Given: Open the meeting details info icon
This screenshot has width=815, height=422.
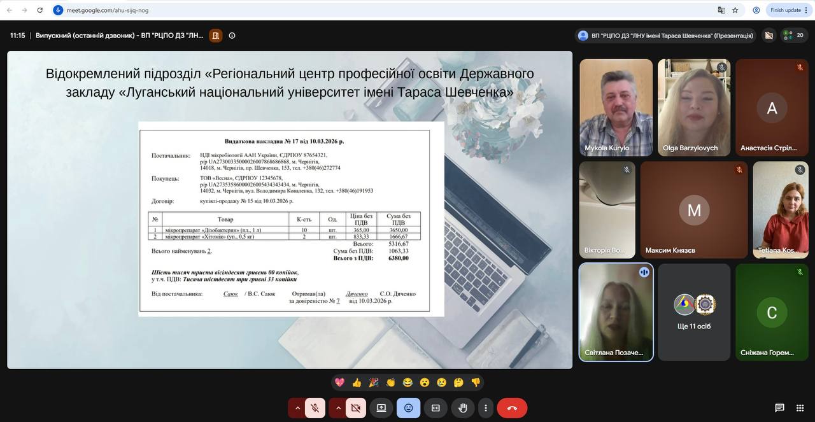Looking at the screenshot, I should tap(232, 36).
